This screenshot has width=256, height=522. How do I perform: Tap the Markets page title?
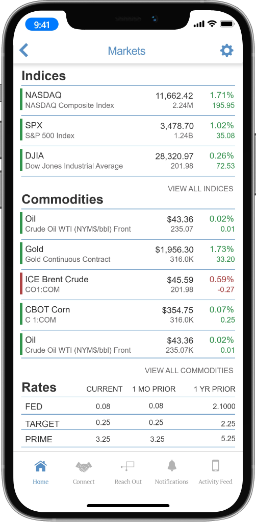127,51
